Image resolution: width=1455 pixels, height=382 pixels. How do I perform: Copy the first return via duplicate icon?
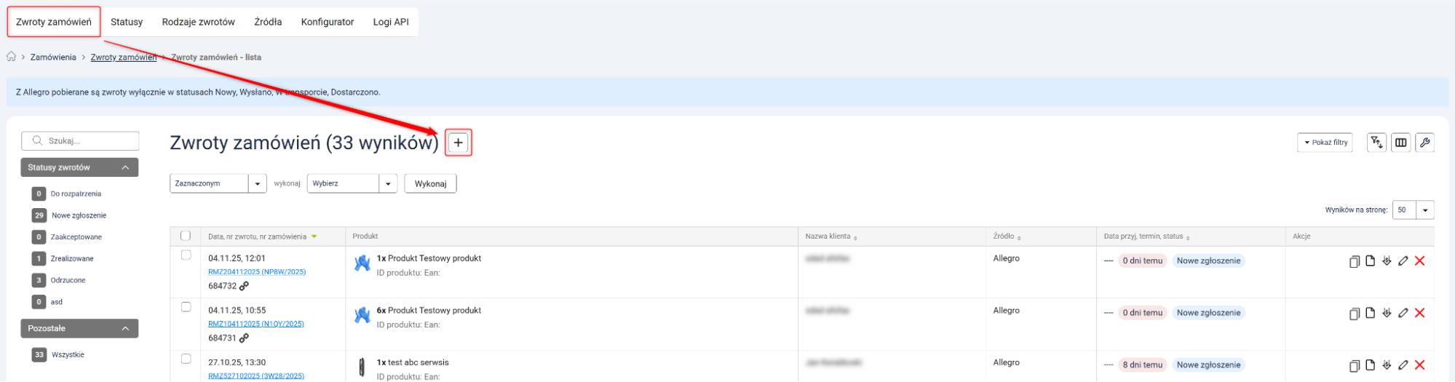1354,261
